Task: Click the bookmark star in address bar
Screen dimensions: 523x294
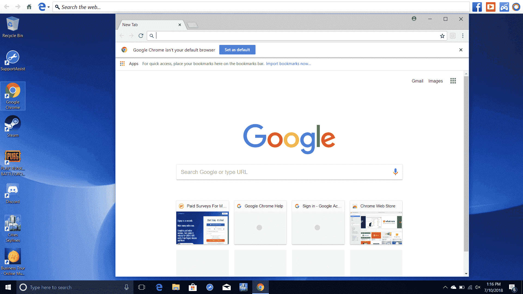Action: 442,36
